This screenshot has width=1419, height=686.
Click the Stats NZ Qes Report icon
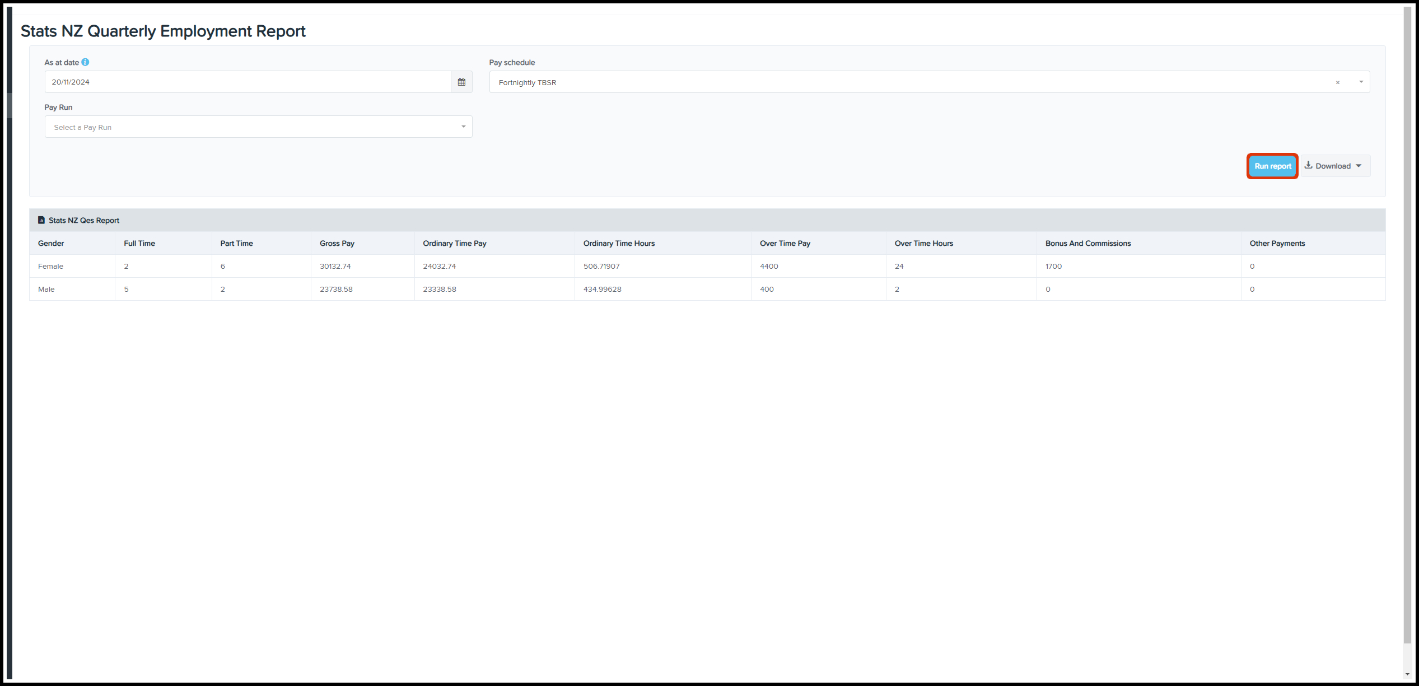[x=41, y=220]
